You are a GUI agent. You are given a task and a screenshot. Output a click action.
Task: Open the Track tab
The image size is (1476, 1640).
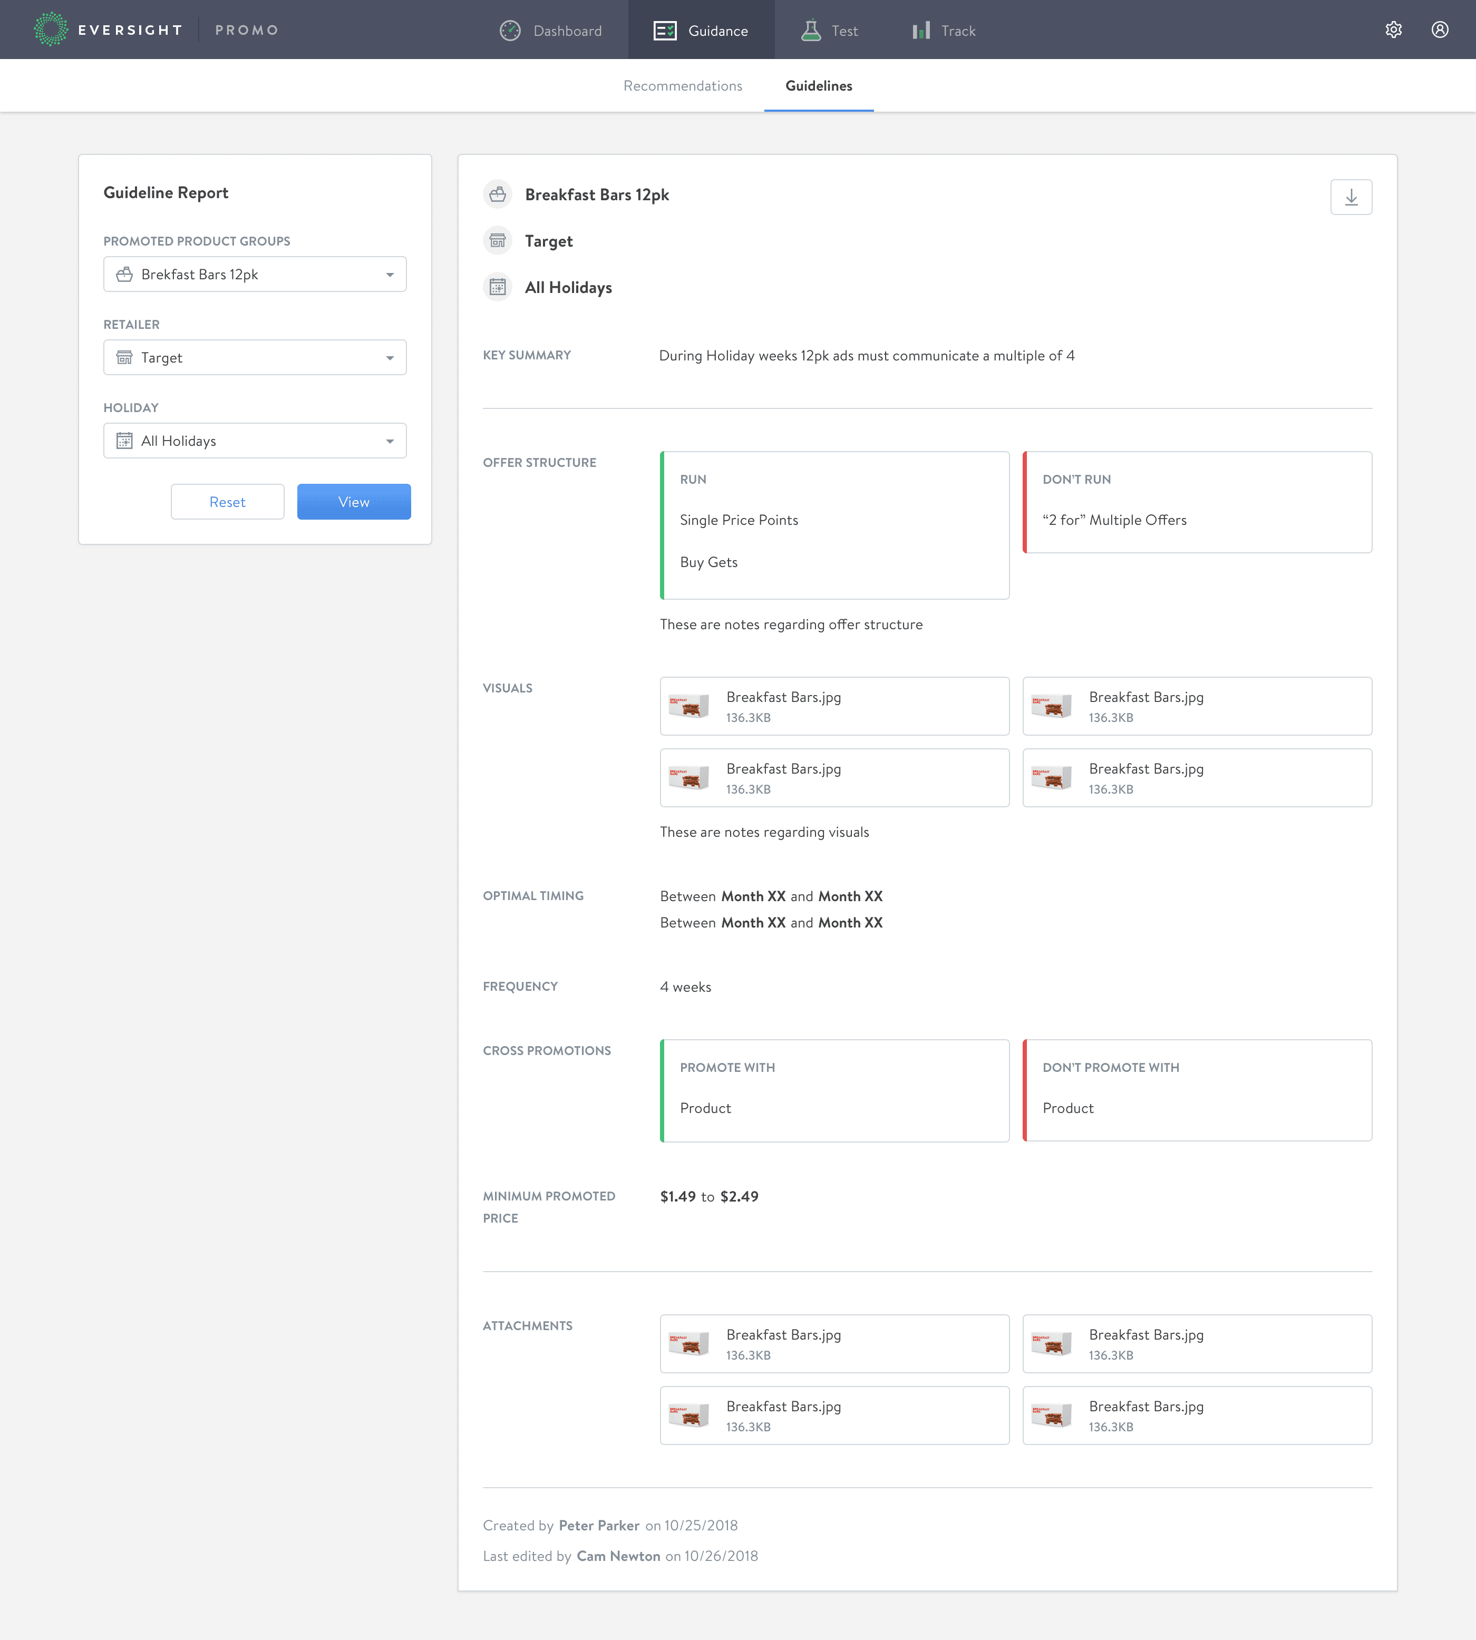tap(944, 31)
